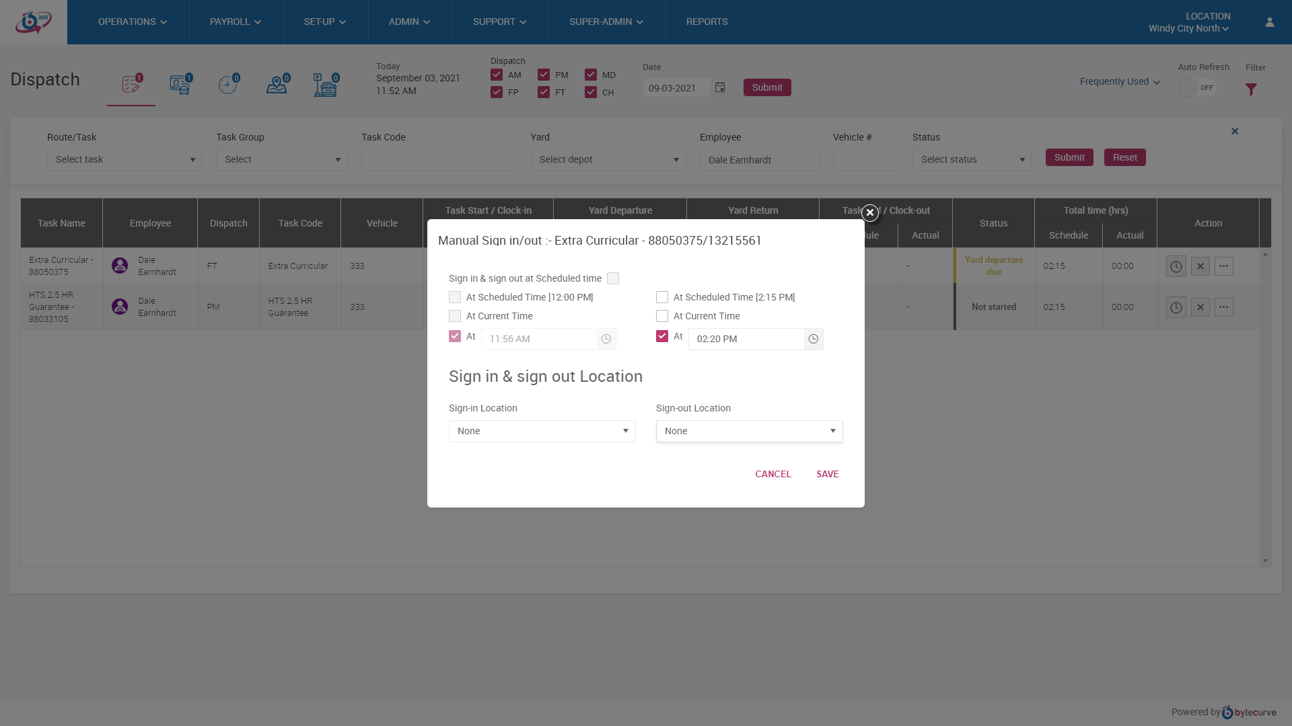Click clock icon in Extra Curricular row
The height and width of the screenshot is (726, 1292).
1176,266
